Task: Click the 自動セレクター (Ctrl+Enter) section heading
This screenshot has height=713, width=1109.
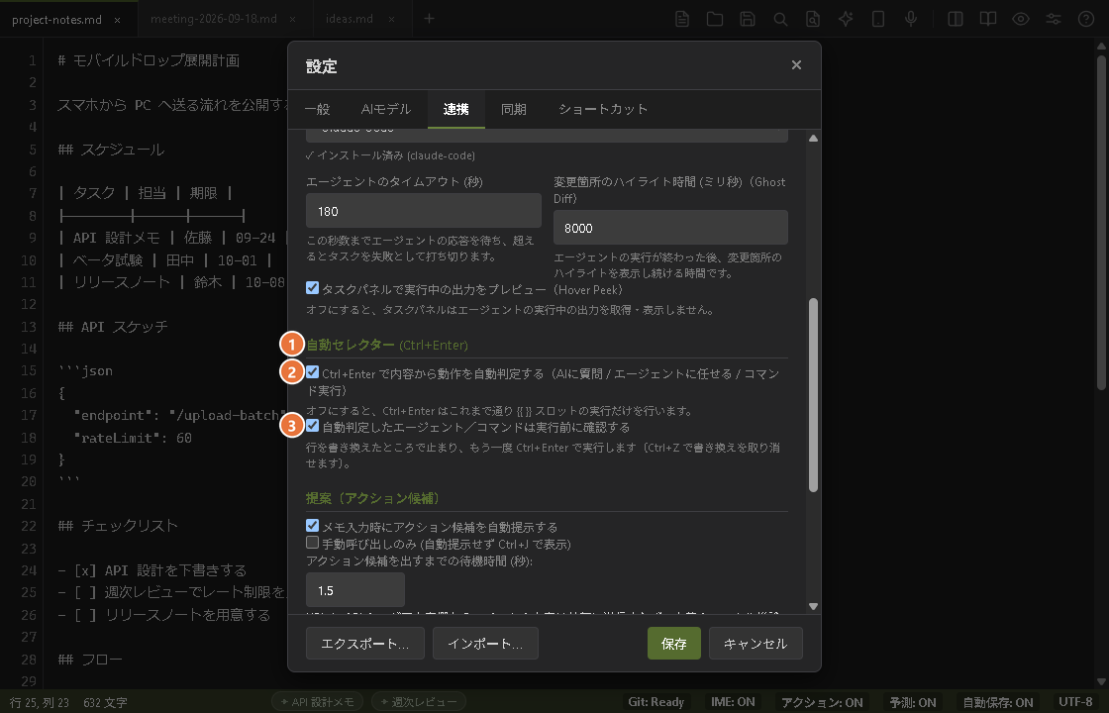Action: pos(387,345)
